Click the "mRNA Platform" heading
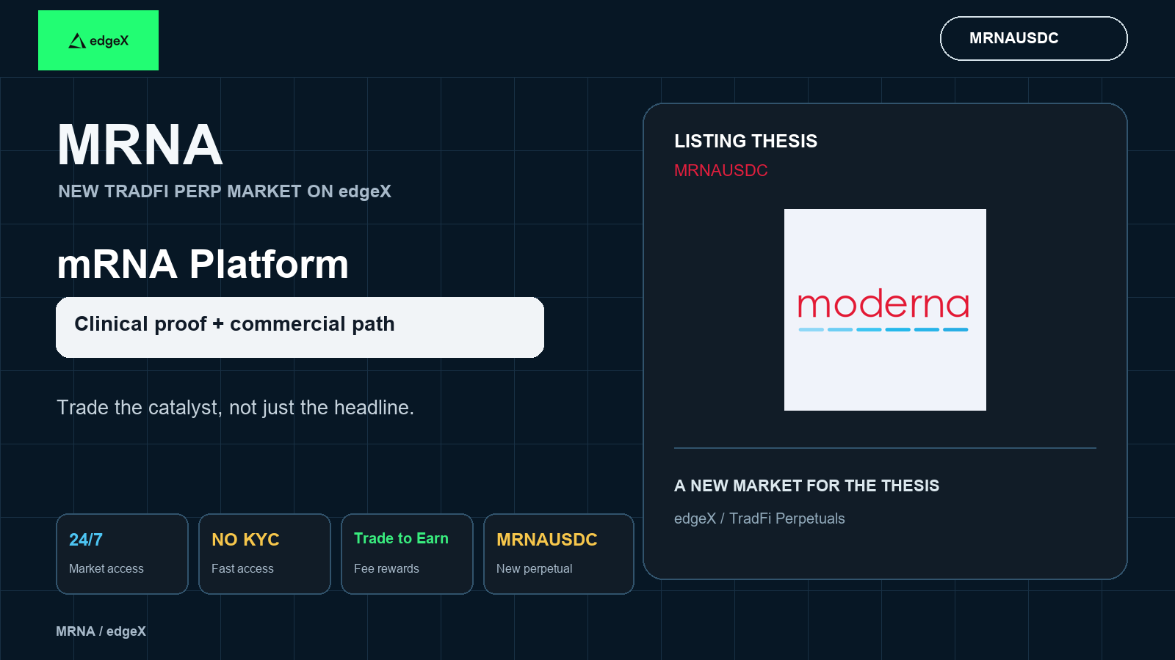 pyautogui.click(x=203, y=264)
